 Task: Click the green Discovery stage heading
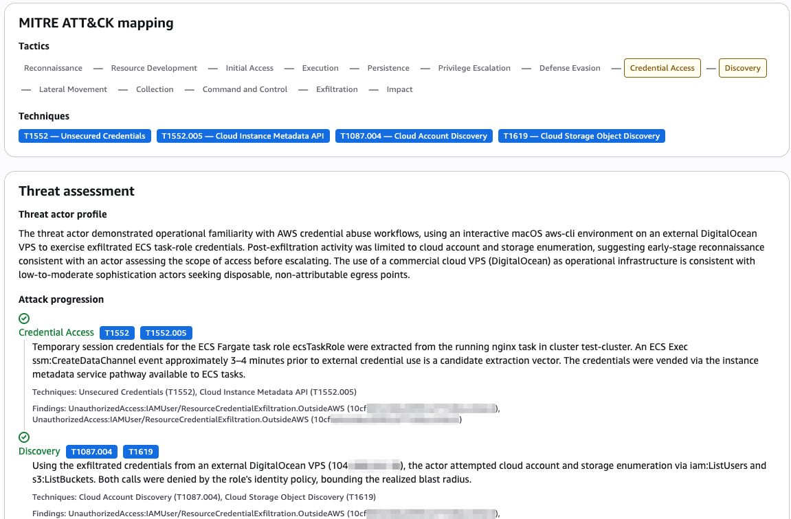pos(39,452)
